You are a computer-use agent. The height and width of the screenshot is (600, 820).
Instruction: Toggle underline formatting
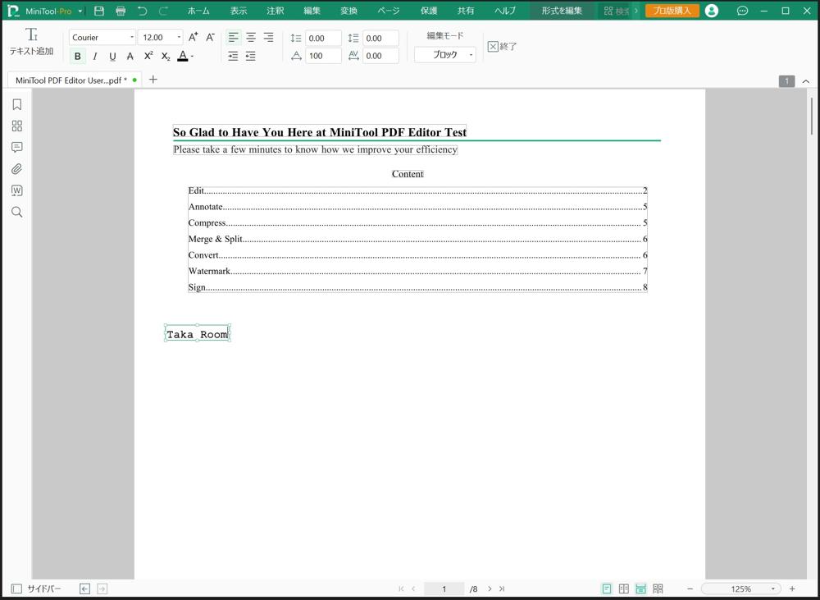(112, 56)
